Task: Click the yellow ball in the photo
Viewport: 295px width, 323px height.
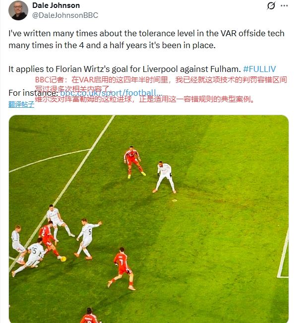Action: coord(63,258)
